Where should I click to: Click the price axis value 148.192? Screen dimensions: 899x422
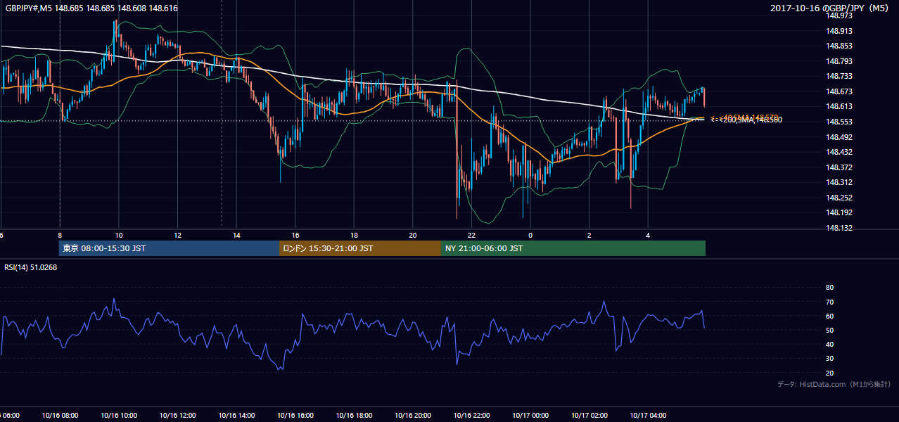coord(839,212)
